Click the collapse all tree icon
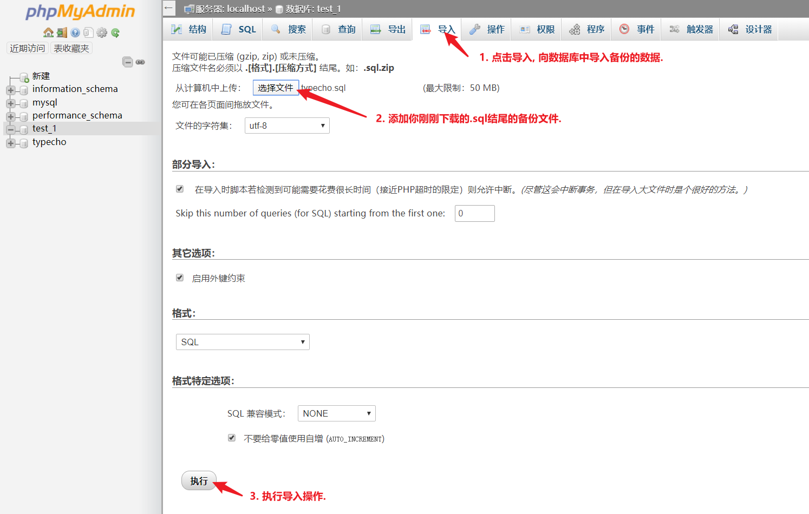This screenshot has height=514, width=809. [128, 62]
